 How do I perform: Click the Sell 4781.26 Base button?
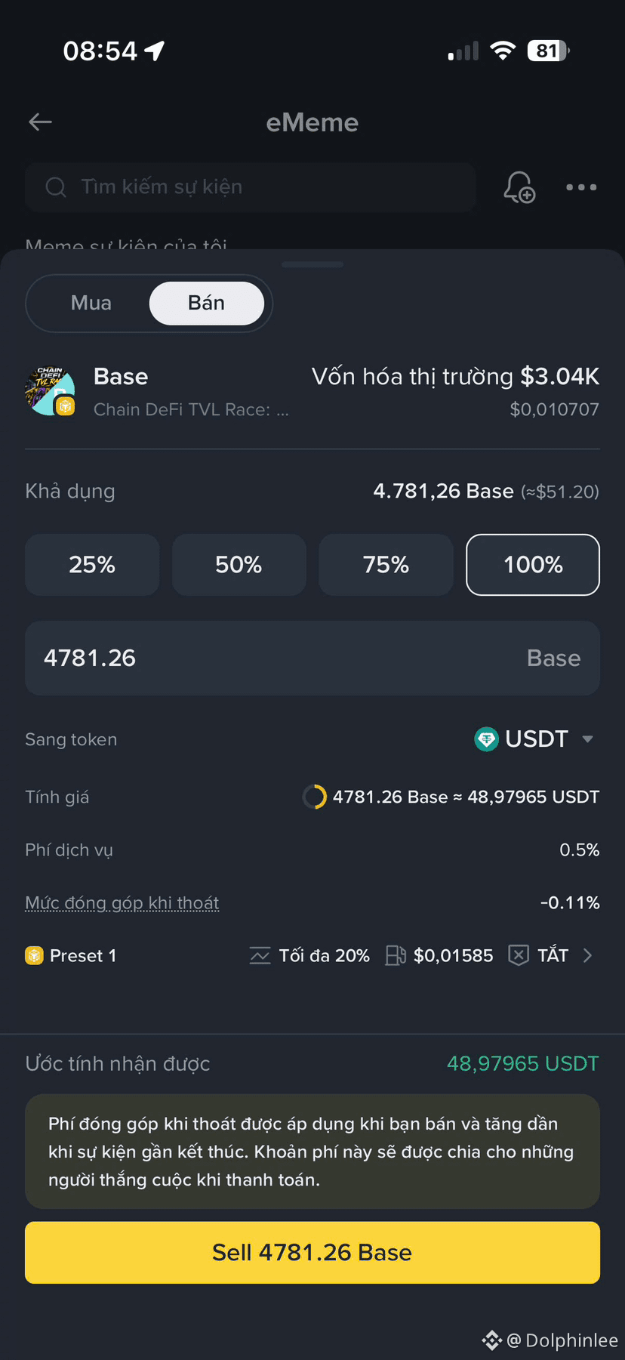[312, 1253]
